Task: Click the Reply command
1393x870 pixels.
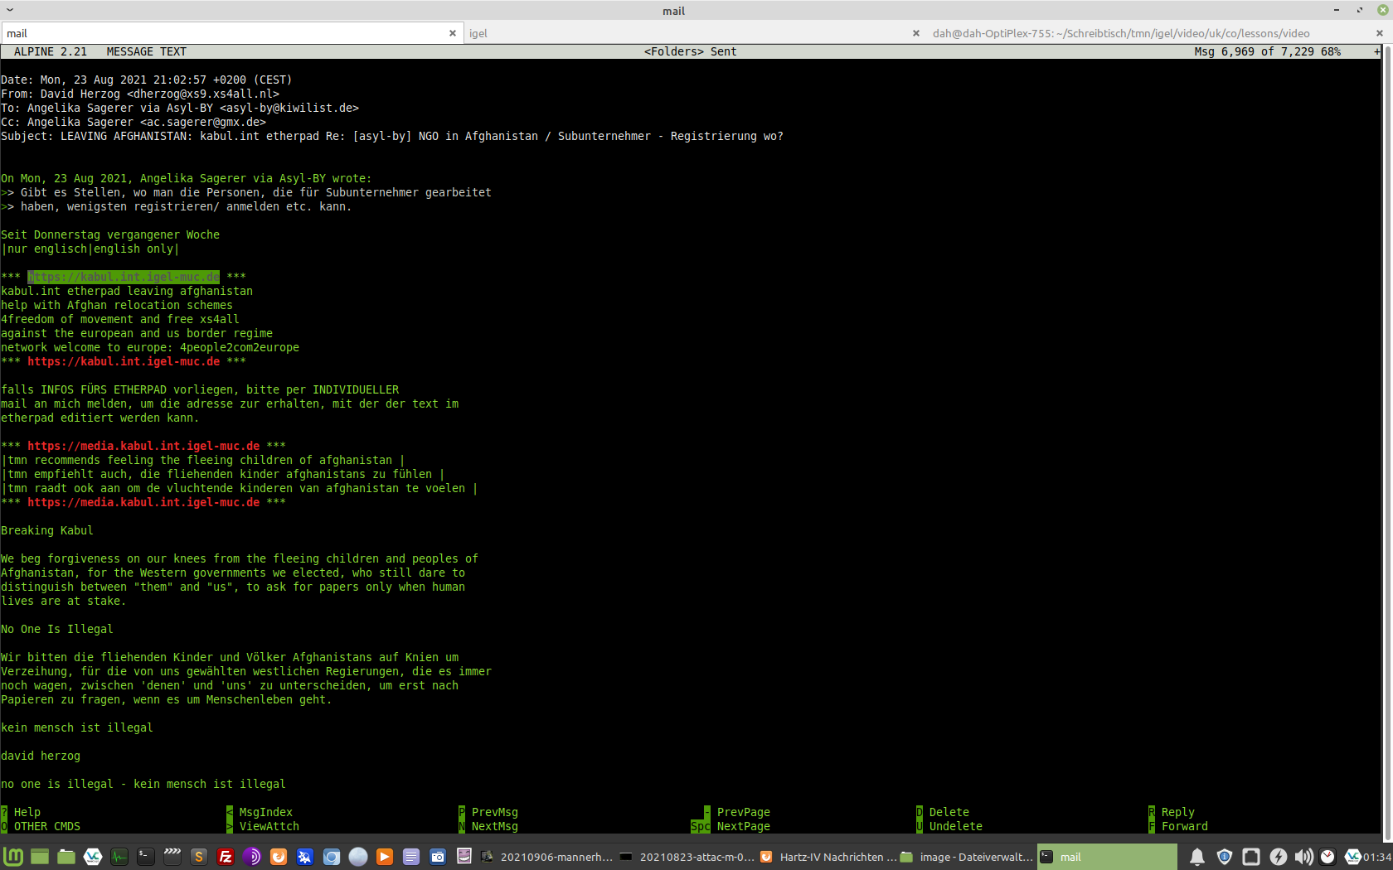Action: pyautogui.click(x=1177, y=812)
